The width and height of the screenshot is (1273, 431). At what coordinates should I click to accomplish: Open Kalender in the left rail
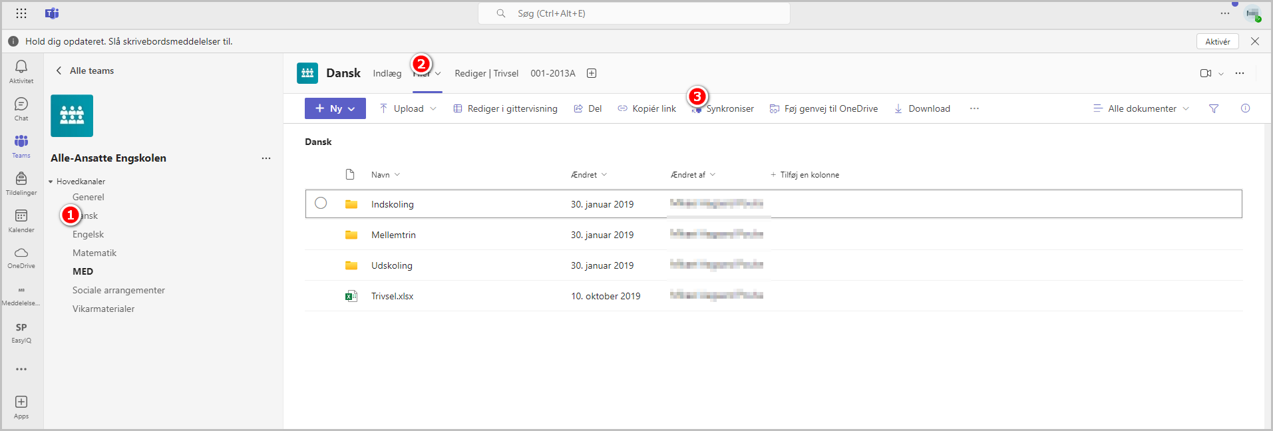pyautogui.click(x=21, y=221)
